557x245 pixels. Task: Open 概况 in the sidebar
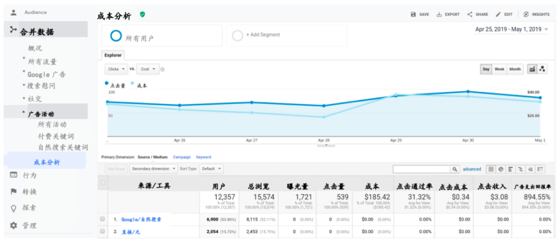point(35,48)
